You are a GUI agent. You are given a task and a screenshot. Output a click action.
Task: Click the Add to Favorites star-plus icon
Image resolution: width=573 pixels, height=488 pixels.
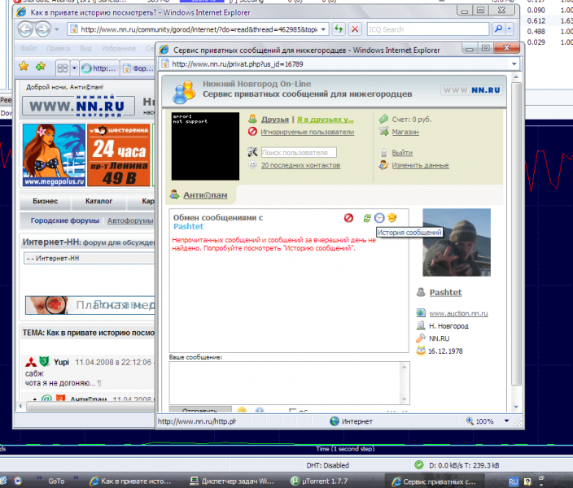pyautogui.click(x=41, y=67)
